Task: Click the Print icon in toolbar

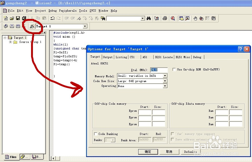Action: (x=165, y=18)
